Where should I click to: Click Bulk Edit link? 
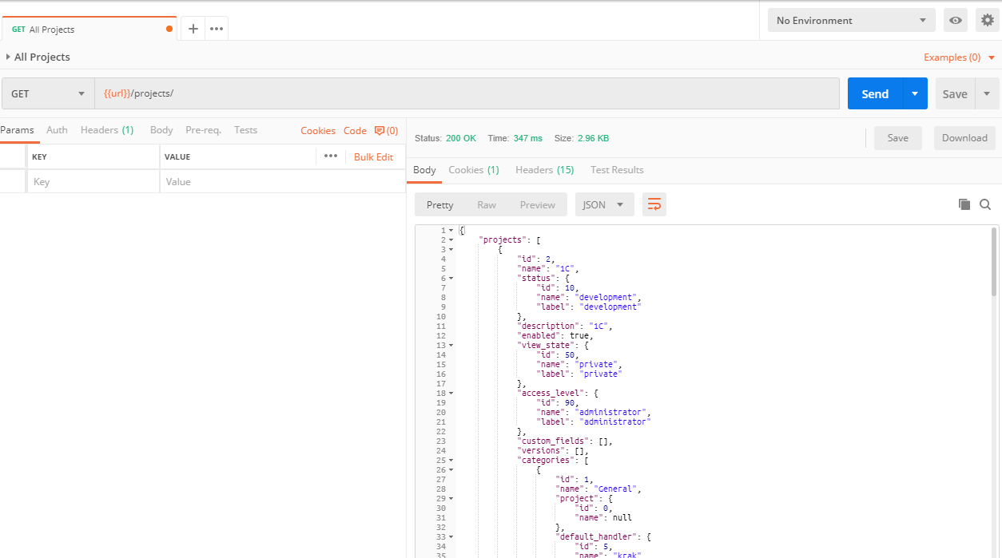click(x=373, y=157)
